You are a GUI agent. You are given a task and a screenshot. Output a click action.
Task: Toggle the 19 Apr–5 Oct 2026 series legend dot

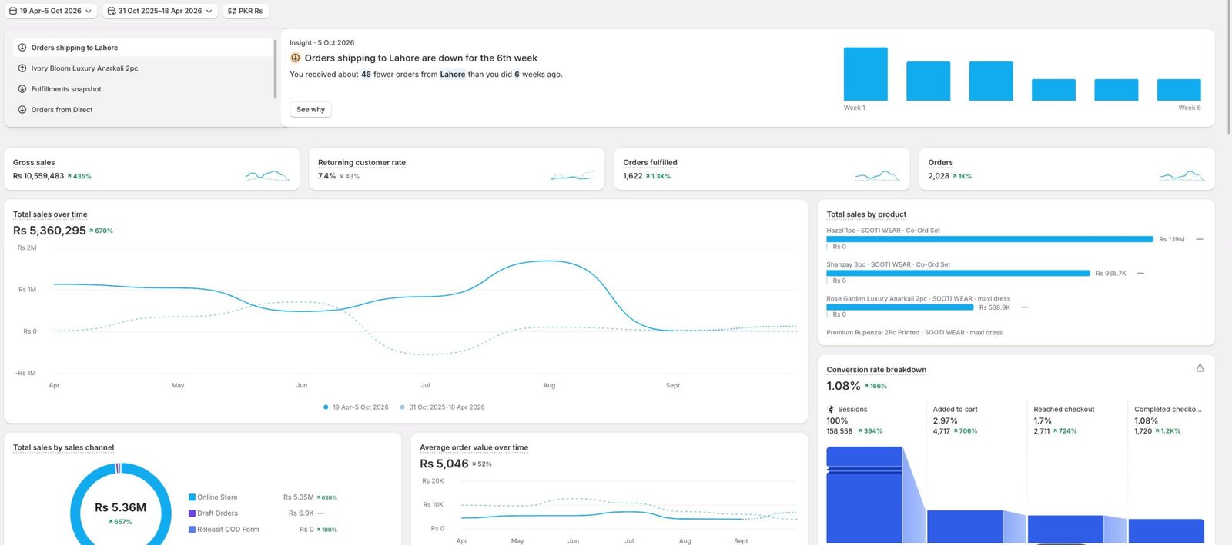(x=326, y=407)
